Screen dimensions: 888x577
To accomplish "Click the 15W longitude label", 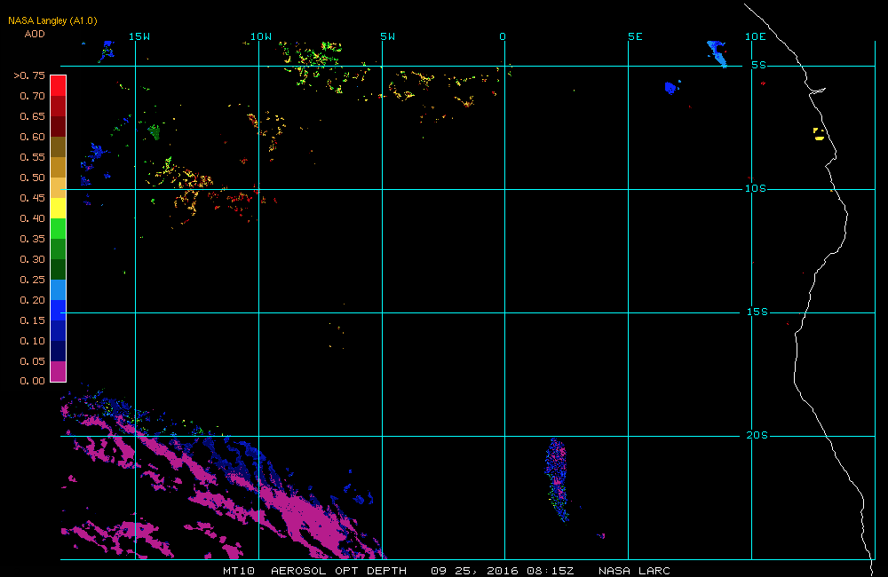I will pos(139,36).
